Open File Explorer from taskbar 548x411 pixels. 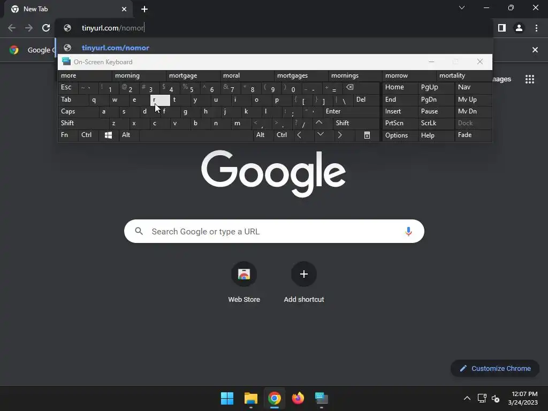point(250,398)
